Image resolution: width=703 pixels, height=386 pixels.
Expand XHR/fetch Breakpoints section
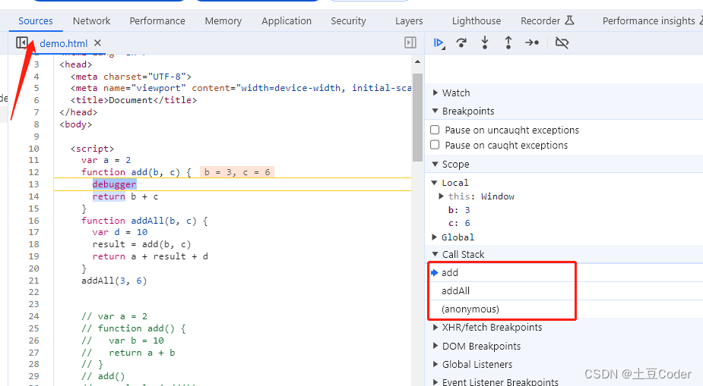435,328
